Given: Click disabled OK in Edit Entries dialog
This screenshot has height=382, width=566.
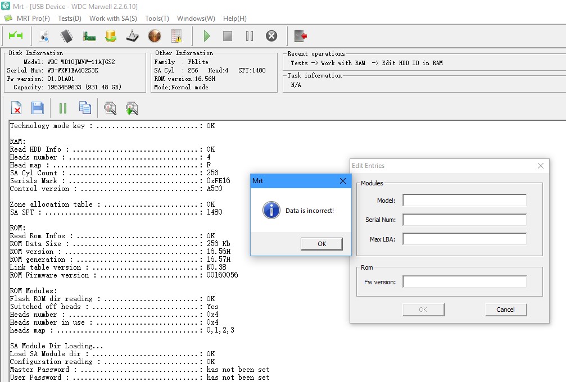Looking at the screenshot, I should pyautogui.click(x=423, y=310).
